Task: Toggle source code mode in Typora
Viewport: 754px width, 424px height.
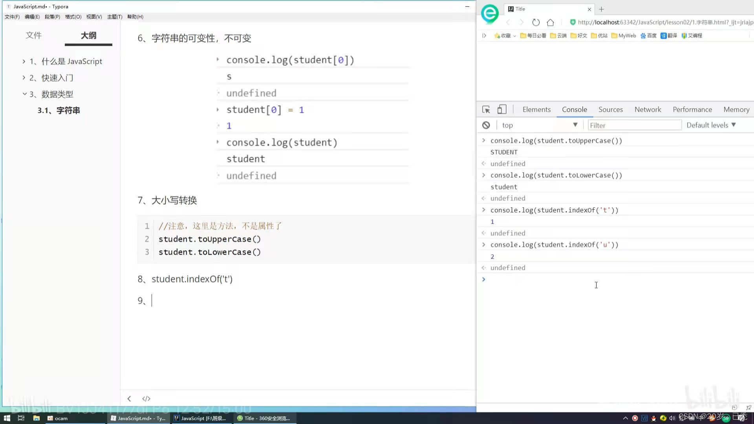Action: coord(146,398)
